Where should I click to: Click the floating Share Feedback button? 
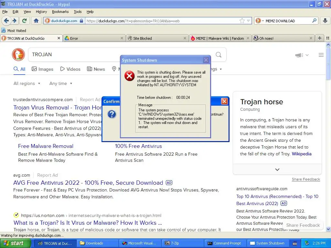tap(303, 225)
